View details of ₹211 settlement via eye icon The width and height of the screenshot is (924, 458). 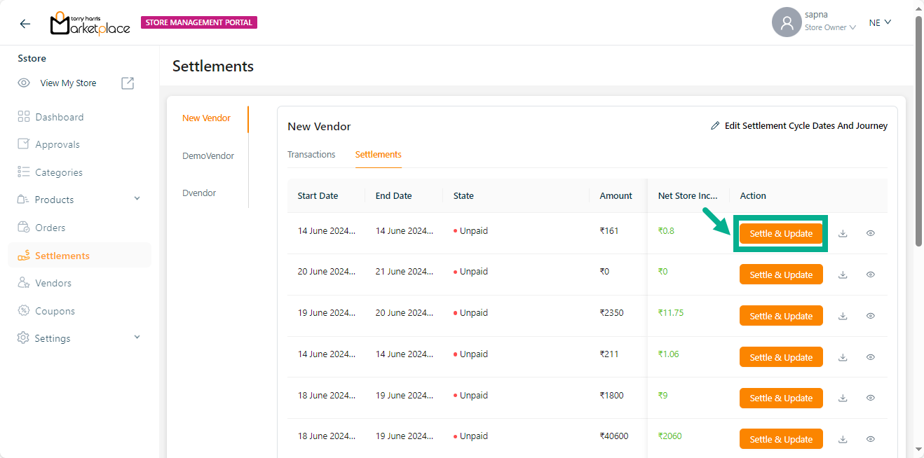pos(870,358)
